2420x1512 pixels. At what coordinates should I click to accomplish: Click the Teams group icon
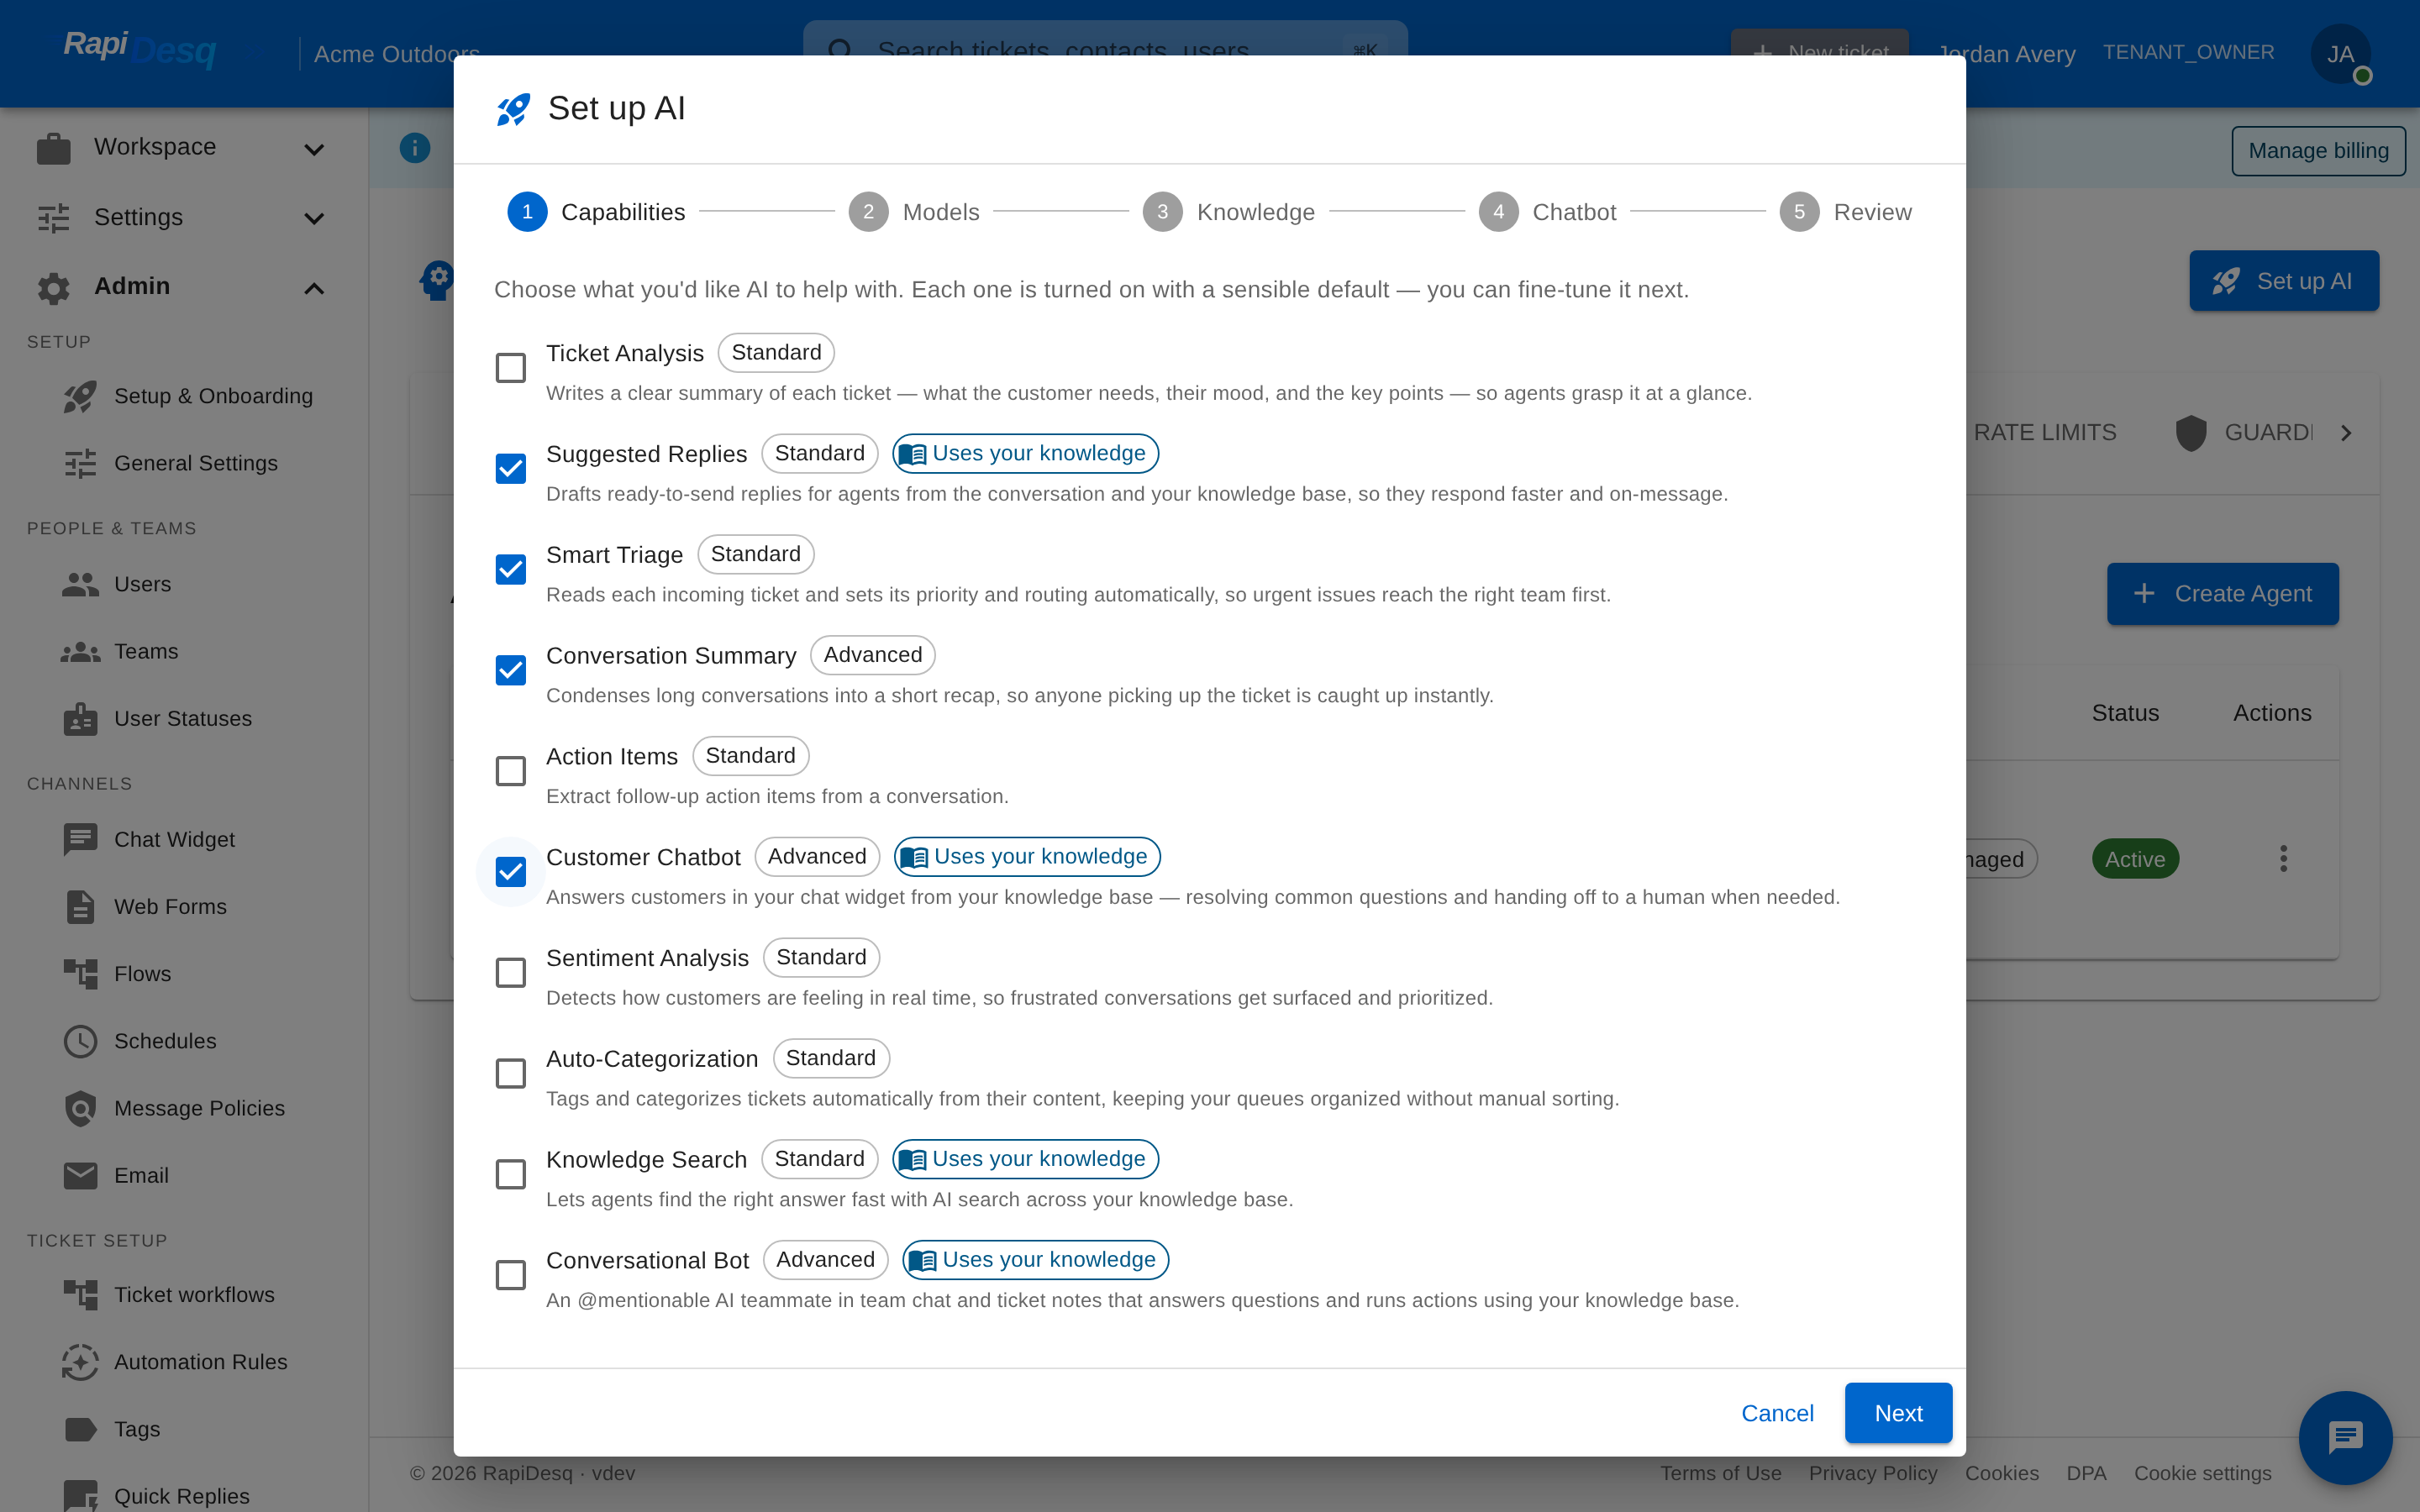point(80,651)
